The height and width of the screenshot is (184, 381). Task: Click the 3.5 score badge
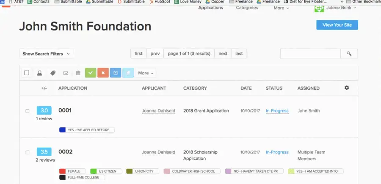(44, 152)
